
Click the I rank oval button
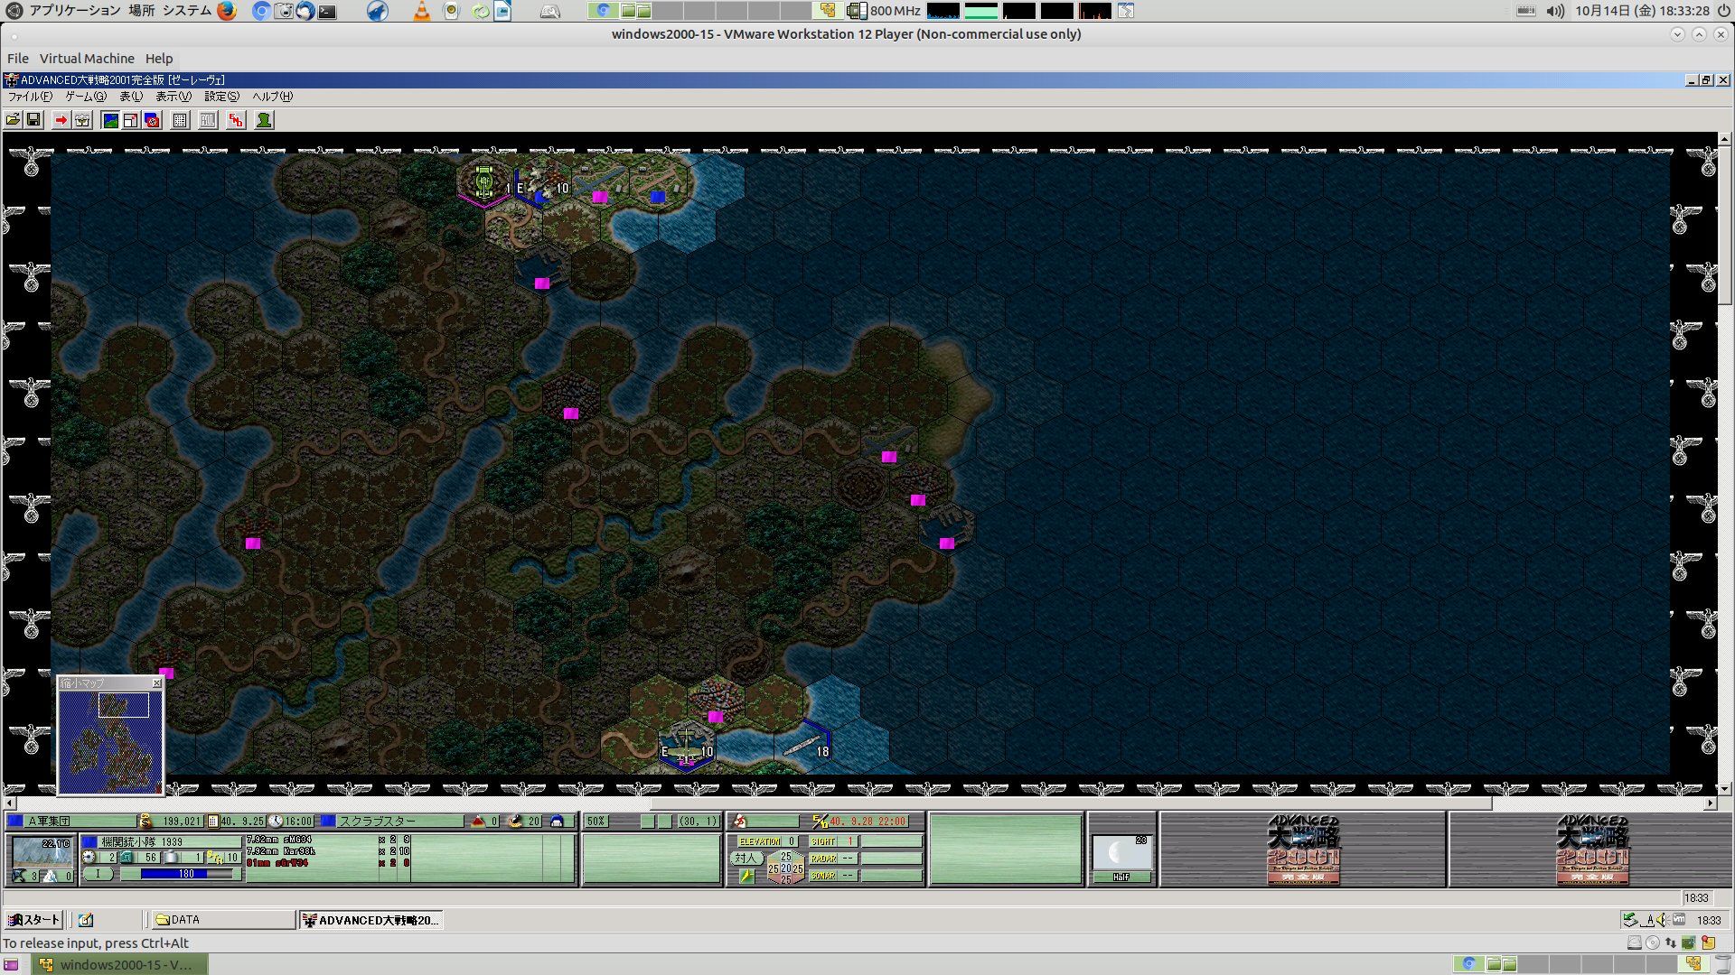click(x=98, y=874)
